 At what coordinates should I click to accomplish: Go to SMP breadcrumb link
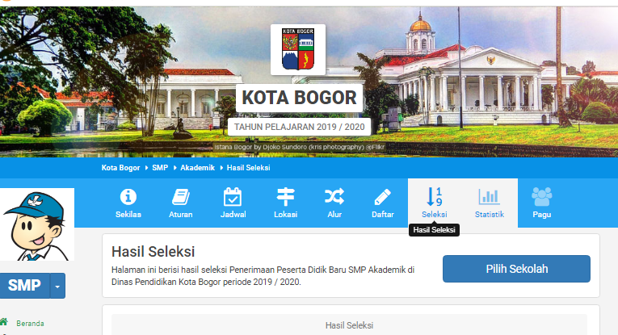[160, 168]
